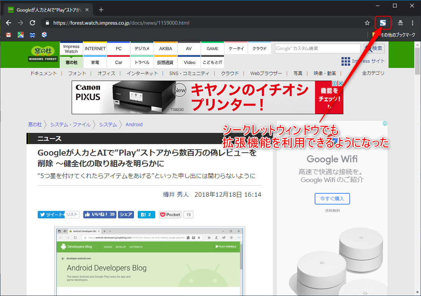The width and height of the screenshot is (421, 296).
Task: Reload the current page
Action: [x=32, y=23]
